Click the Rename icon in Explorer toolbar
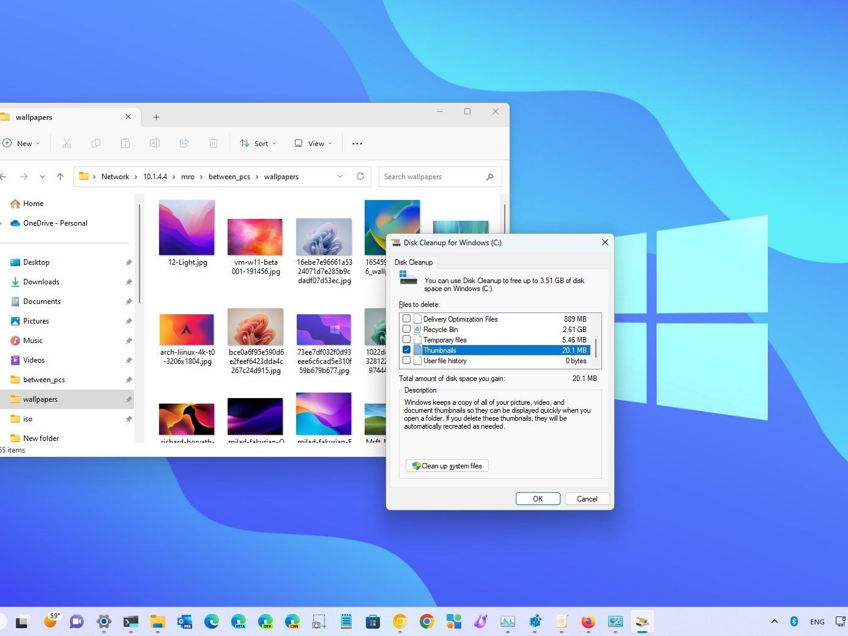848x636 pixels. tap(155, 143)
